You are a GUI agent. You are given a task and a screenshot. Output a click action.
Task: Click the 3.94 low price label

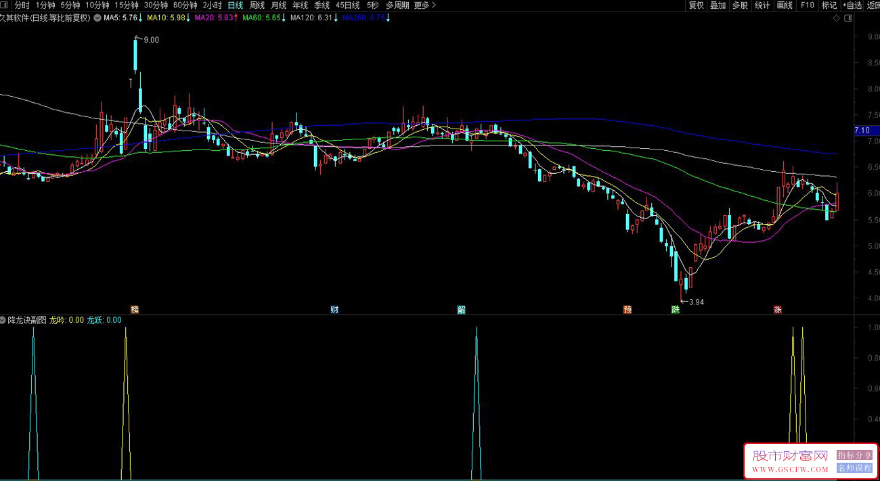(697, 302)
